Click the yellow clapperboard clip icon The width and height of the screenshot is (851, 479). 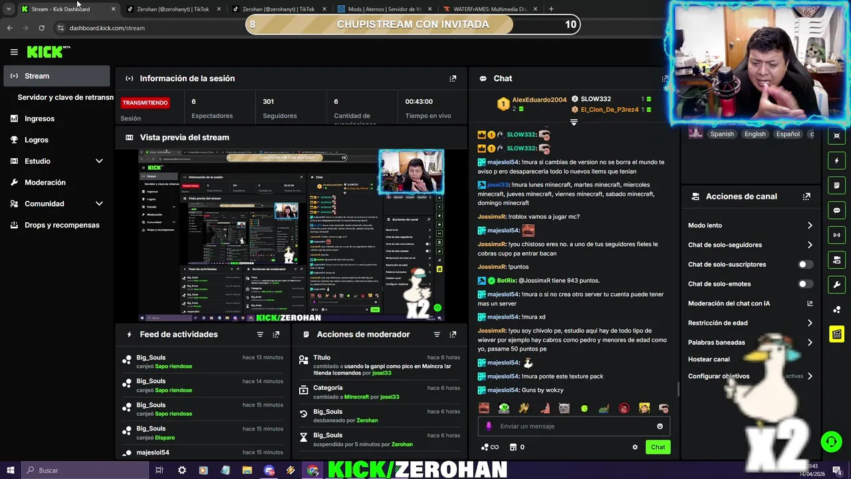coord(836,334)
